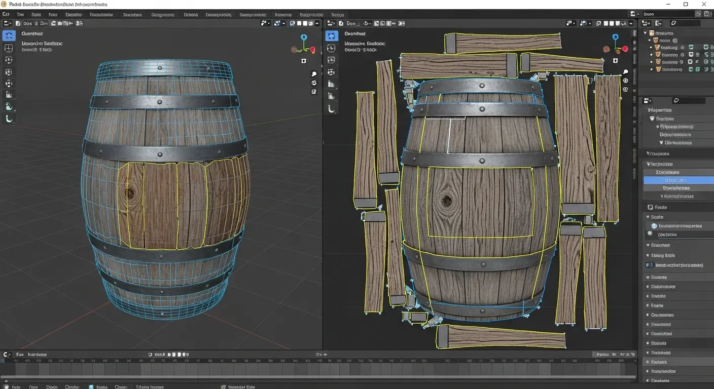Activate the blue select tool in right viewport

pyautogui.click(x=331, y=35)
